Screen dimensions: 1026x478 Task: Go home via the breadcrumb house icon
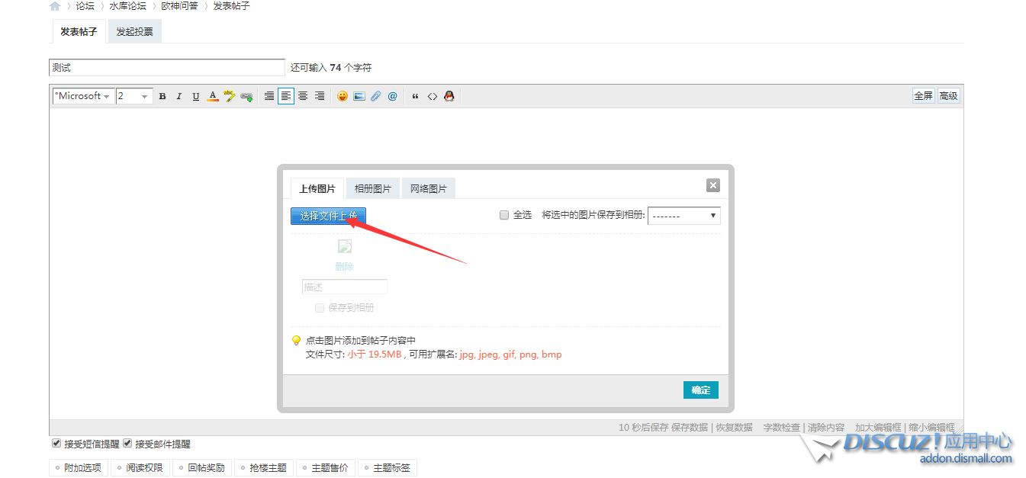pos(55,6)
